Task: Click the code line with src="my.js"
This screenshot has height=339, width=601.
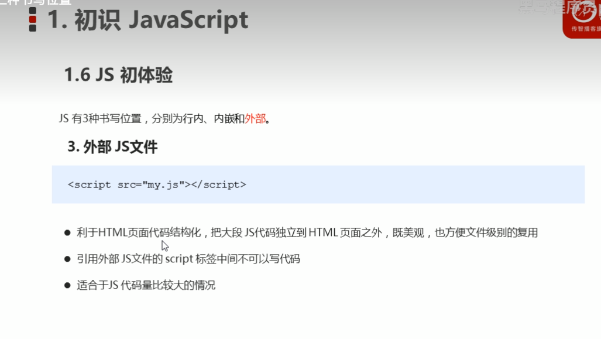Action: coord(157,184)
